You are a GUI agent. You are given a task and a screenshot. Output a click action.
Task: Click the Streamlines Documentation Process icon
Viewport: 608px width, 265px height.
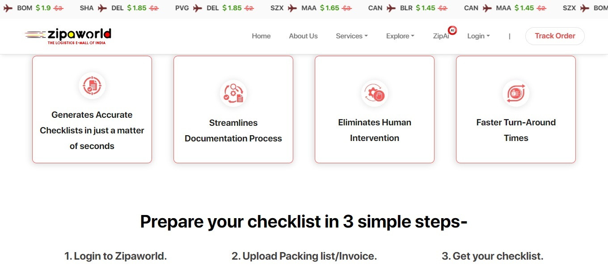point(233,94)
